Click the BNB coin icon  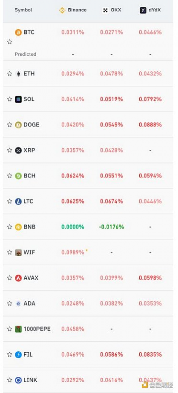(x=18, y=227)
